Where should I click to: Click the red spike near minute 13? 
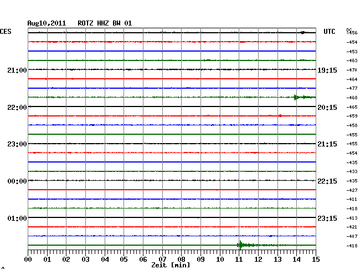(x=280, y=116)
